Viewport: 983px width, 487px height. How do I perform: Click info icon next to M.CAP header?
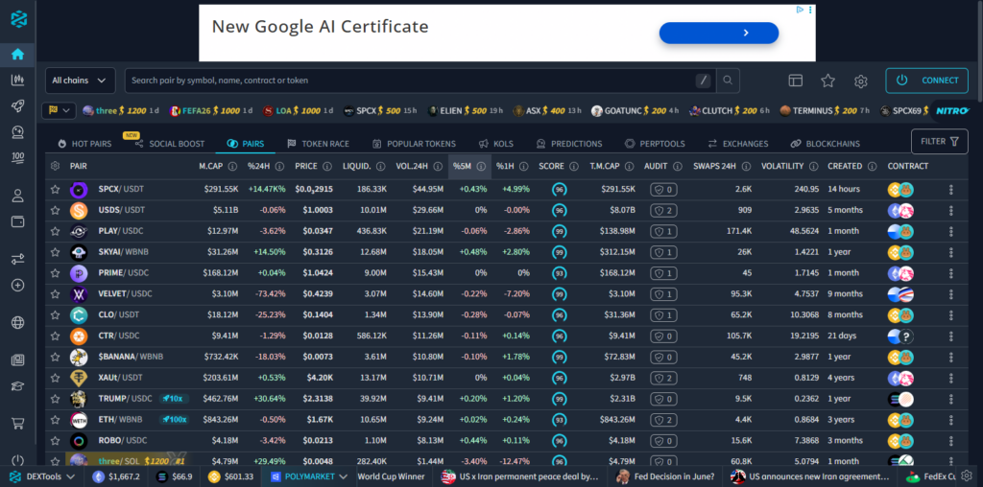[x=232, y=167]
